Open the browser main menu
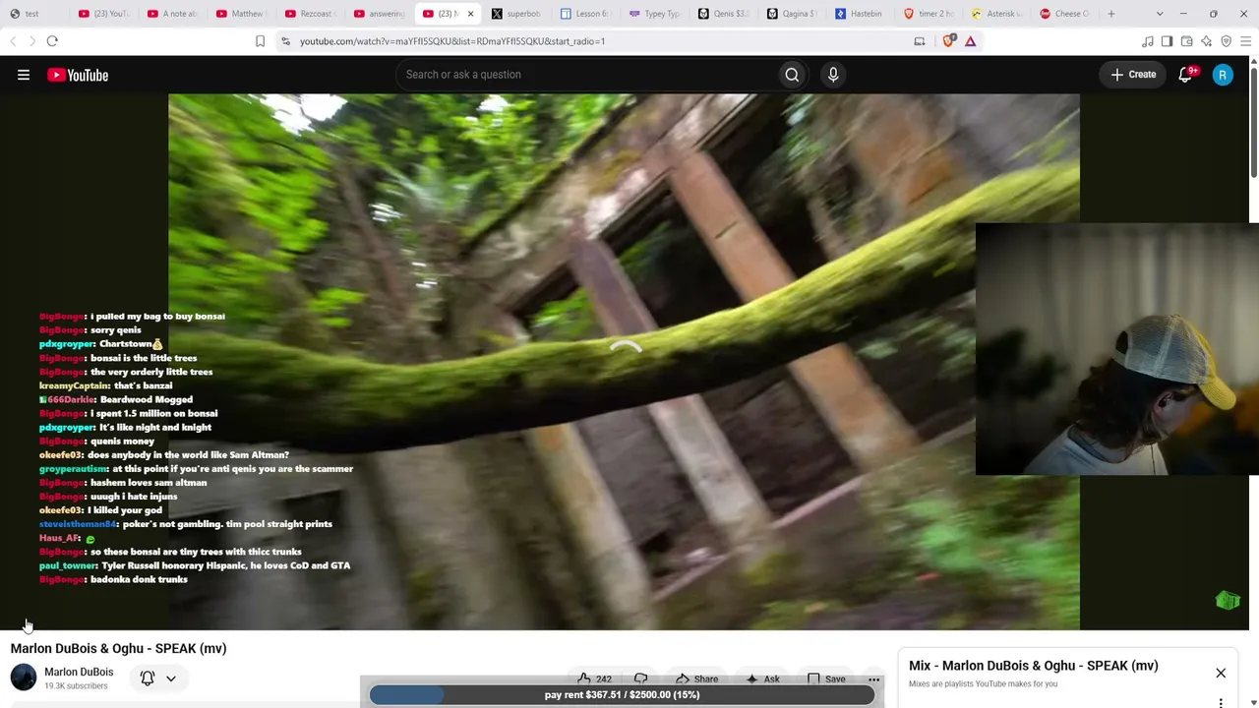 tap(1245, 41)
